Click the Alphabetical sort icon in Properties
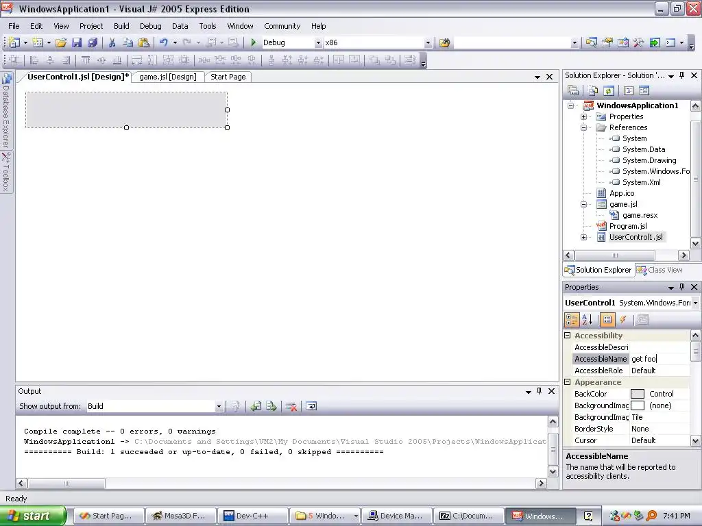The width and height of the screenshot is (702, 526). point(588,319)
